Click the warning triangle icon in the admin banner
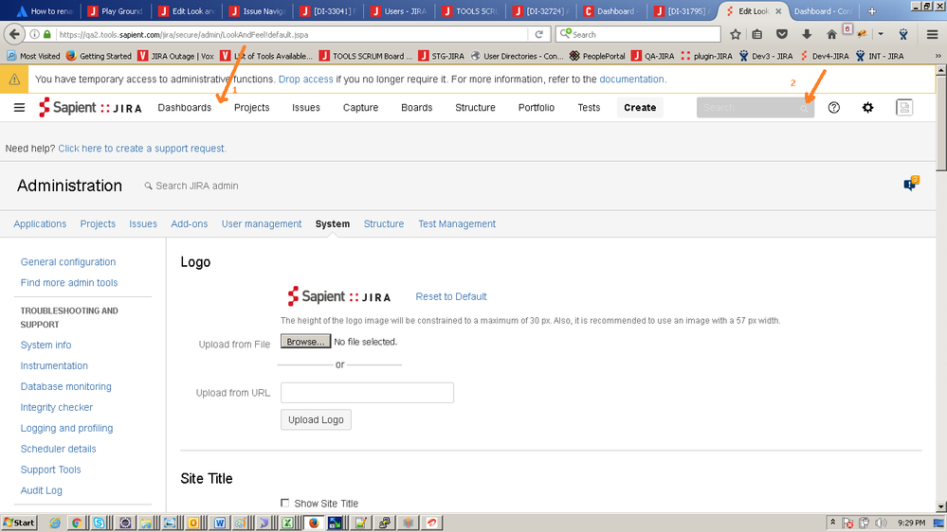The height and width of the screenshot is (532, 947). [14, 79]
